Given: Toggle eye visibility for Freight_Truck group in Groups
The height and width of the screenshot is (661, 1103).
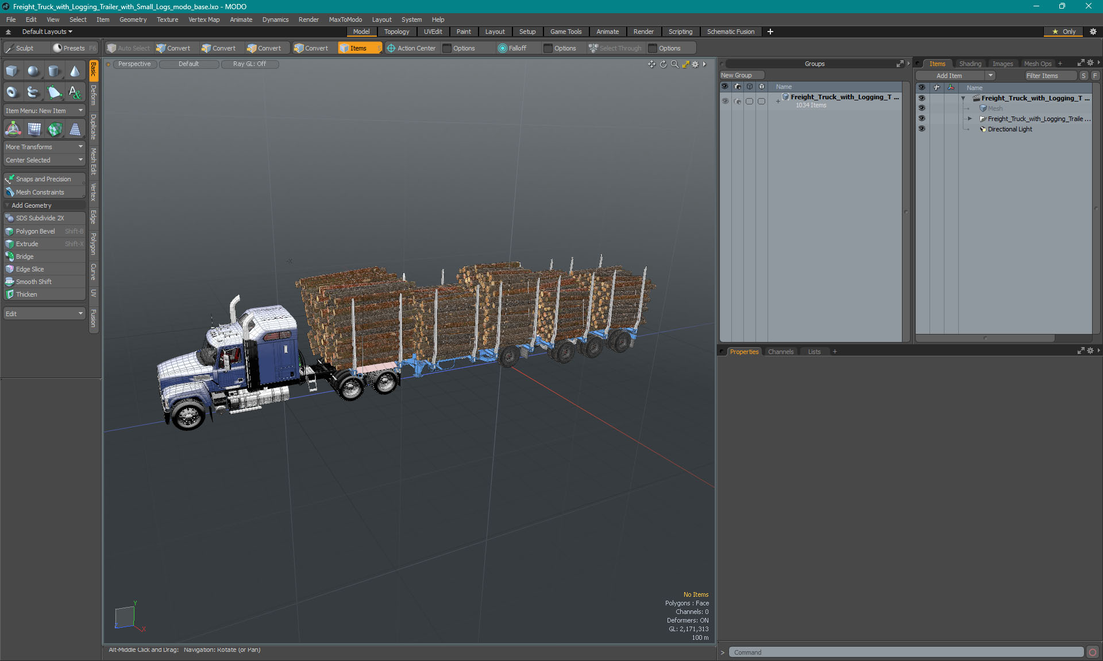Looking at the screenshot, I should (725, 101).
